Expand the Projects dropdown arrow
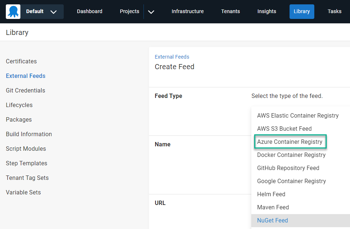 151,11
